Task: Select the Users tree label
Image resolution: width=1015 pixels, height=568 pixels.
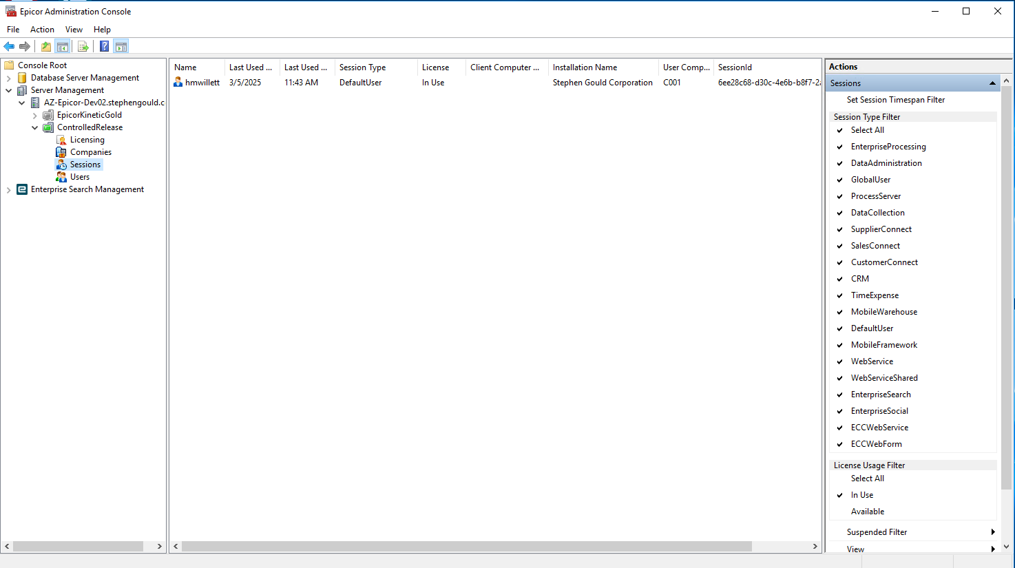Action: (x=80, y=177)
